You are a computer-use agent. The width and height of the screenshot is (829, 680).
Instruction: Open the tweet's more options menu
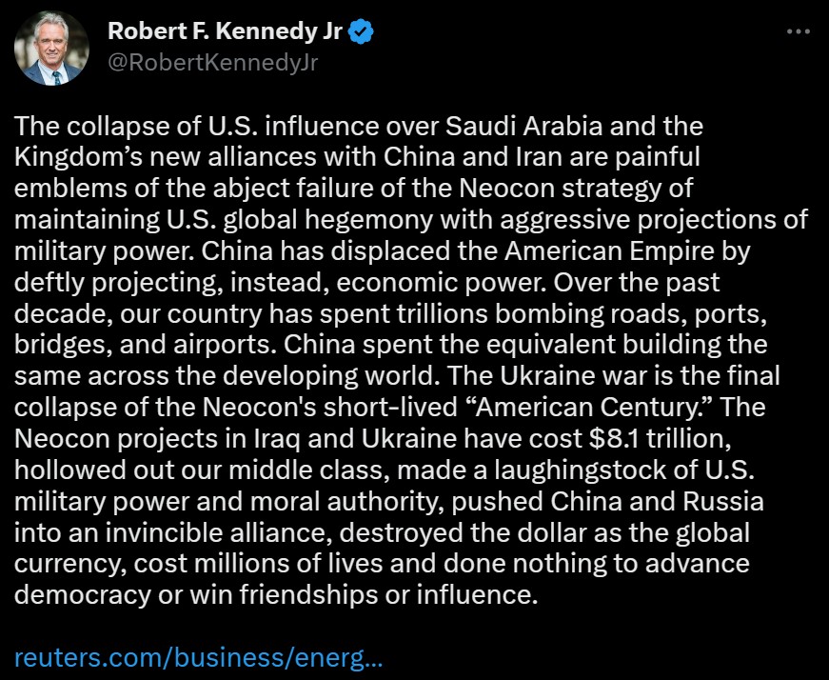[797, 31]
